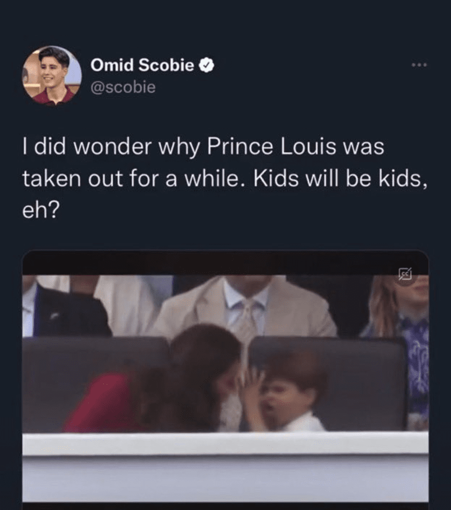The image size is (451, 510).
Task: Click the Omid Scobie display name
Action: point(142,65)
